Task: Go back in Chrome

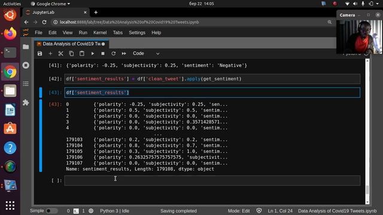Action: pos(26,22)
